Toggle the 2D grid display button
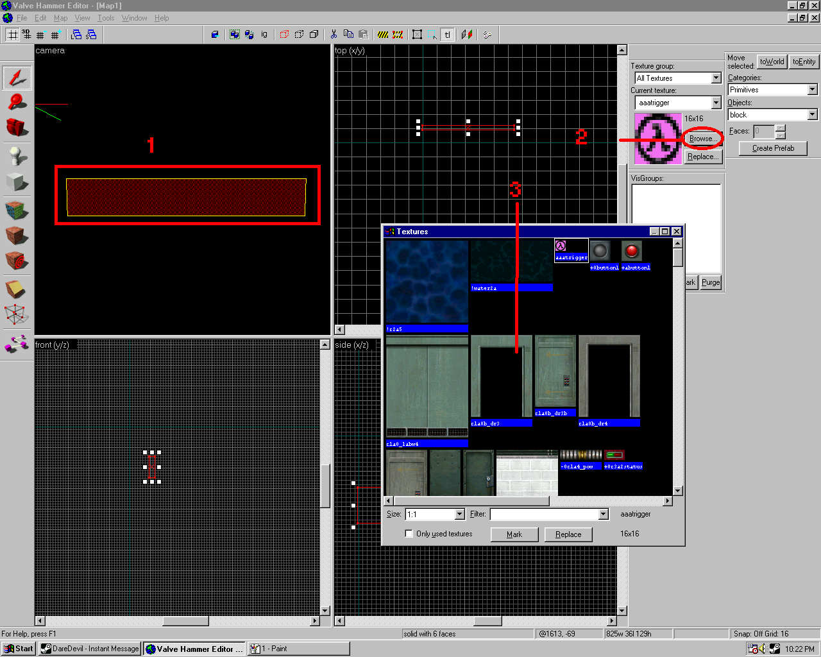821x657 pixels. (13, 35)
